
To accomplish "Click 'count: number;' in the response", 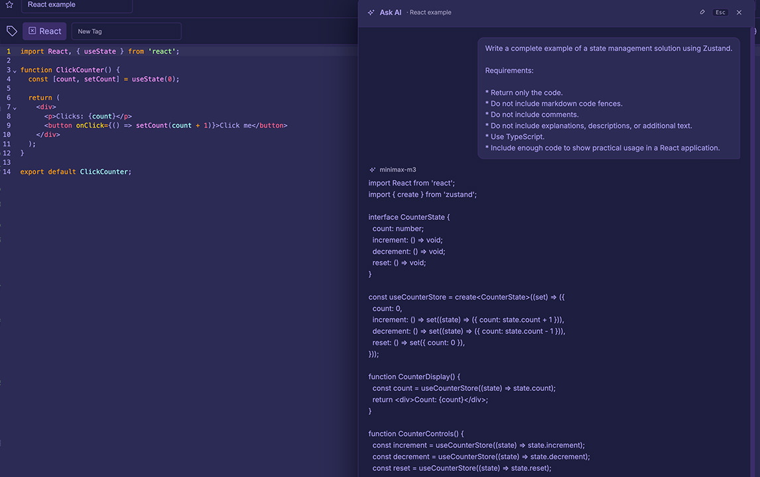I will pyautogui.click(x=398, y=229).
